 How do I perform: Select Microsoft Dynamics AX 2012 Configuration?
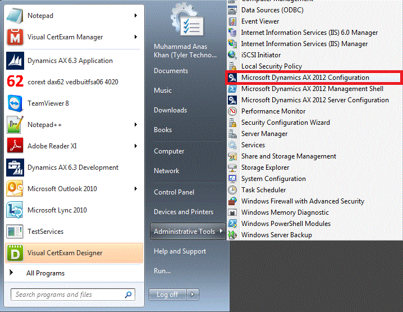pos(305,78)
